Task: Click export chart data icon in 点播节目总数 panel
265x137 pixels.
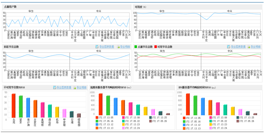Action: click(229, 47)
